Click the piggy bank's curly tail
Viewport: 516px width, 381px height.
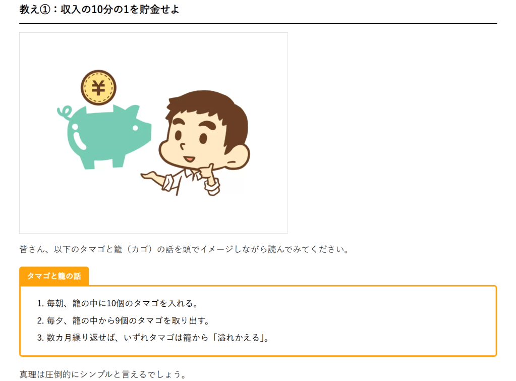coord(64,113)
